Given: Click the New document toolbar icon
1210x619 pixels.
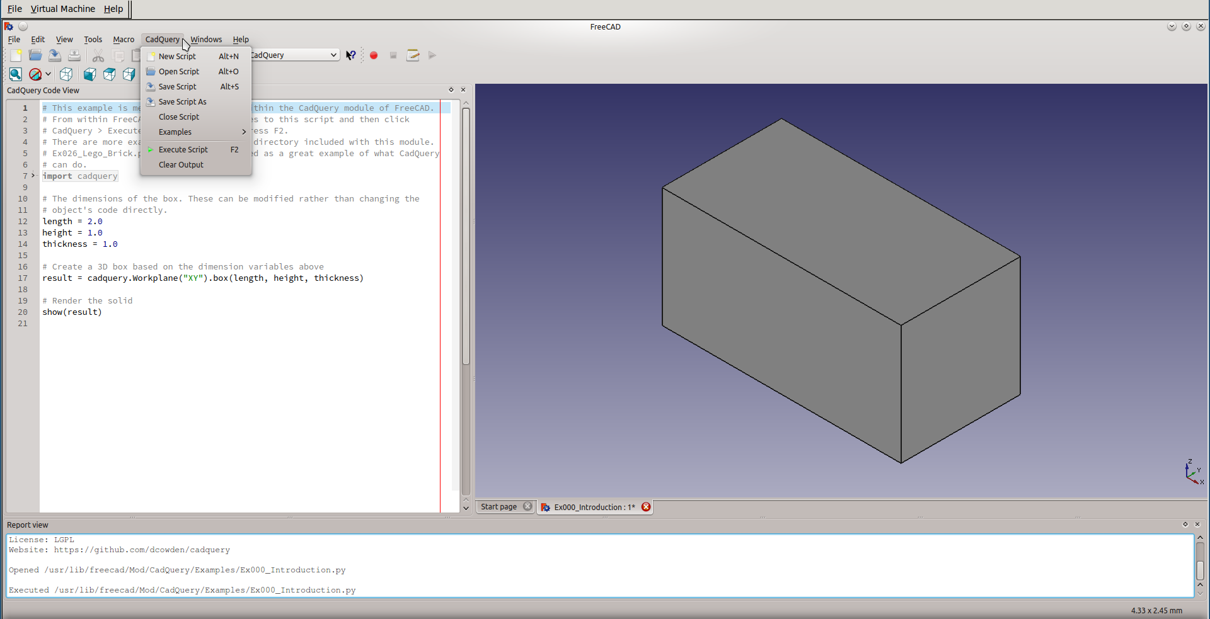Looking at the screenshot, I should click(16, 55).
